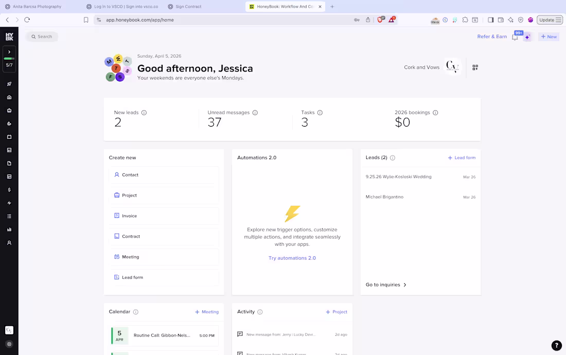
Task: Open a new browser tab
Action: tap(332, 7)
